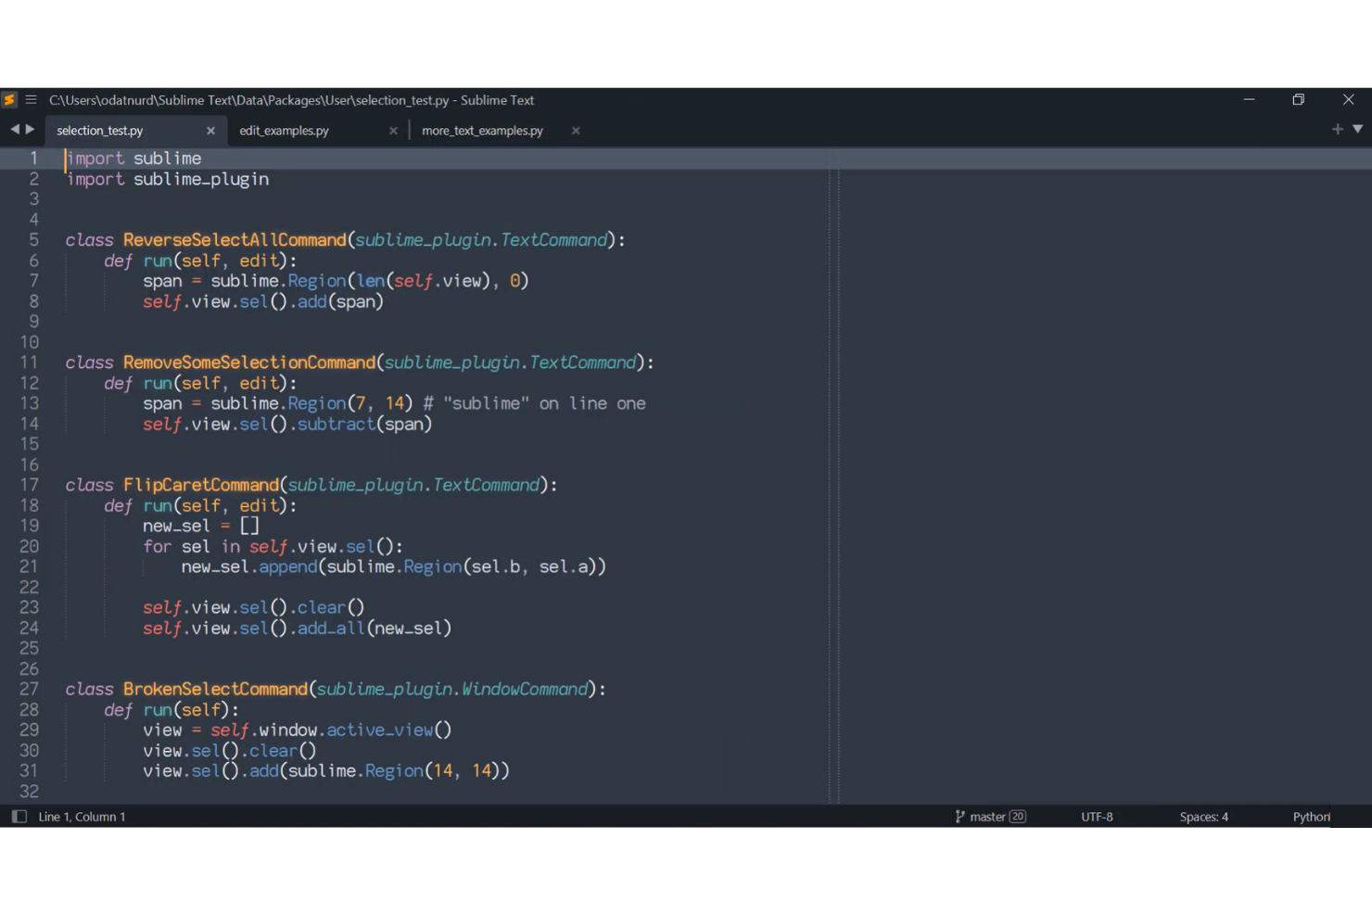
Task: Click the Line 1, Column 1 indicator
Action: tap(82, 816)
